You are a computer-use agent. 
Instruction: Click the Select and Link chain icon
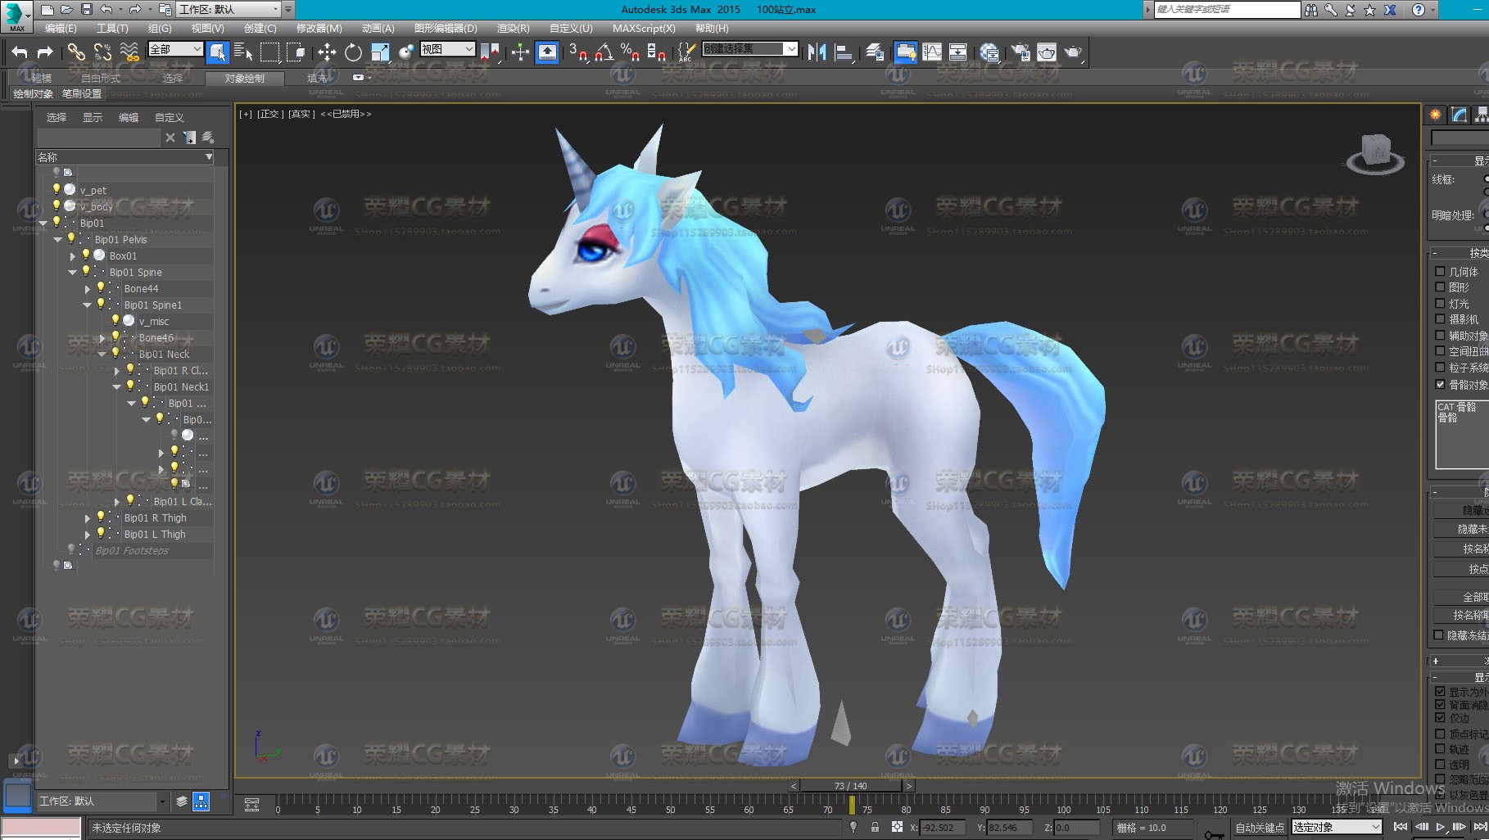76,52
